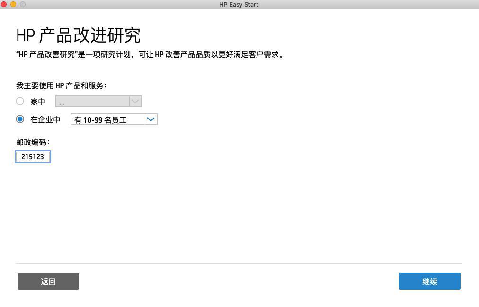Click the 继续 button
This screenshot has width=479, height=307.
pyautogui.click(x=429, y=281)
